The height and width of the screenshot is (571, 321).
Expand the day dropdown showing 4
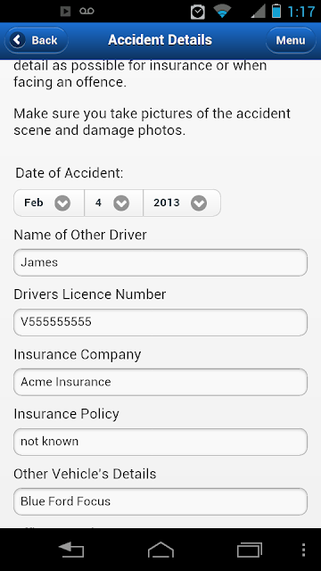pyautogui.click(x=114, y=203)
